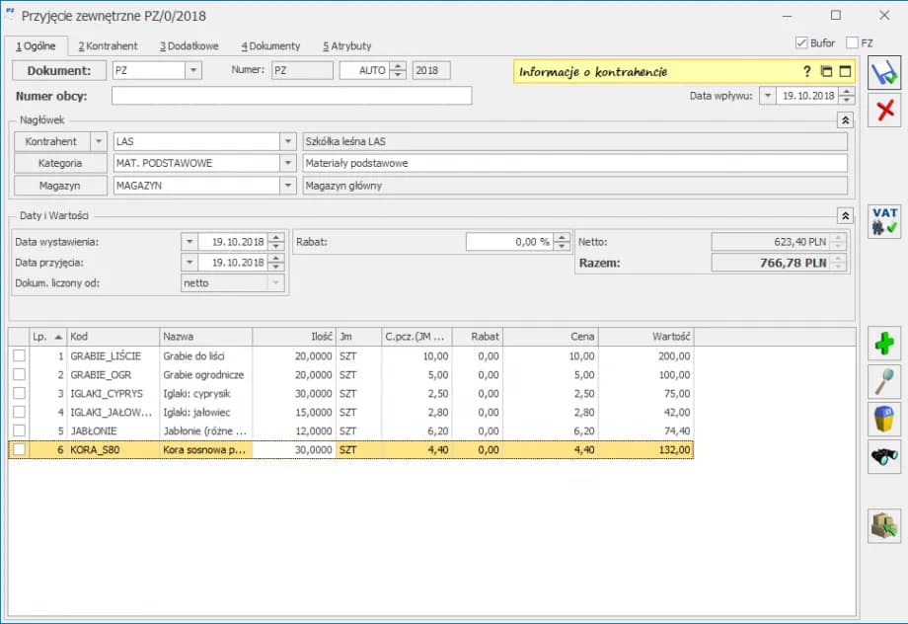Click the binoculars search icon

point(883,456)
